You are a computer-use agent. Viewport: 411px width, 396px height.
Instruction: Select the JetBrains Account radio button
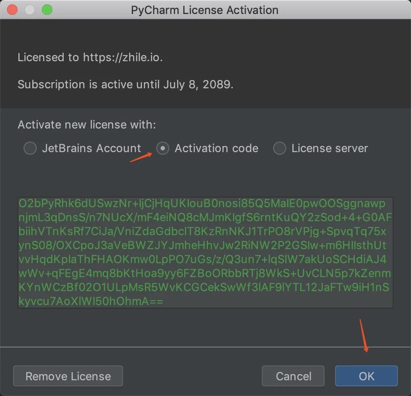tap(30, 148)
